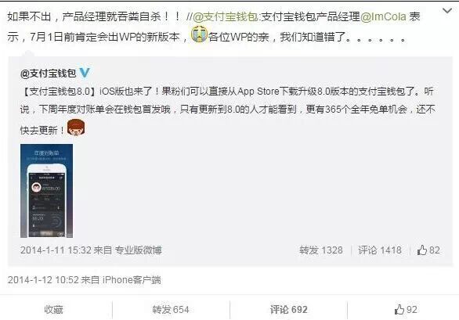Like the original post via thumbs-up 82
The width and height of the screenshot is (459, 320).
(x=428, y=250)
